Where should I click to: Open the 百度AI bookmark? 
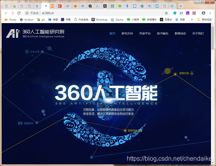click(166, 20)
